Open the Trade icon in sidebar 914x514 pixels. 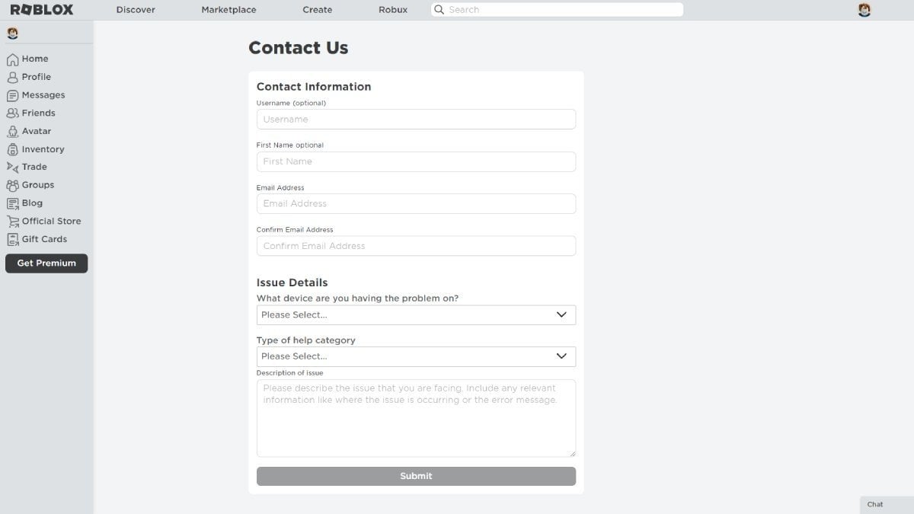12,168
